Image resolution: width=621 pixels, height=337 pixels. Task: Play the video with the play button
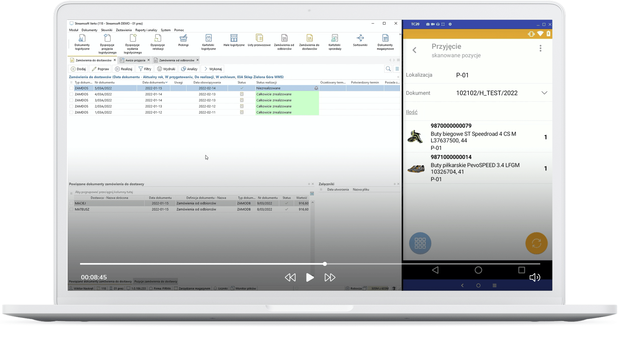coord(310,277)
